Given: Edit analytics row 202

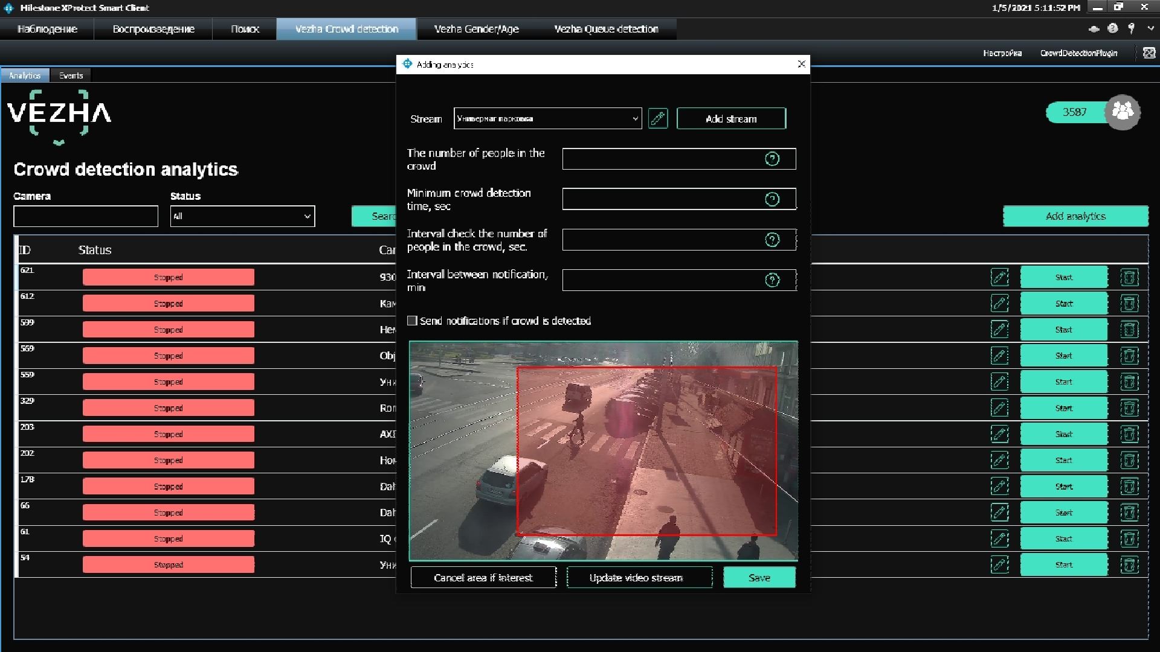Looking at the screenshot, I should coord(1000,460).
